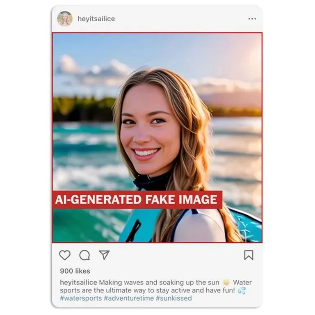Click the water droplets emoji in the caption

pyautogui.click(x=242, y=290)
